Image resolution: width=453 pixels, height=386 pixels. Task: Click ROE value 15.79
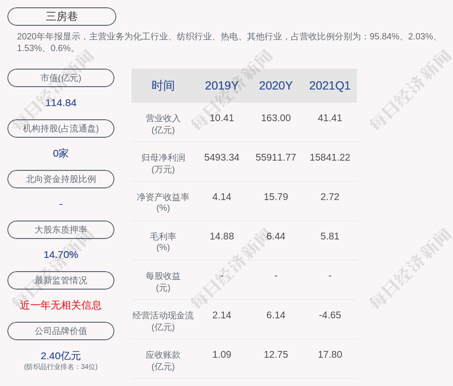click(x=276, y=197)
